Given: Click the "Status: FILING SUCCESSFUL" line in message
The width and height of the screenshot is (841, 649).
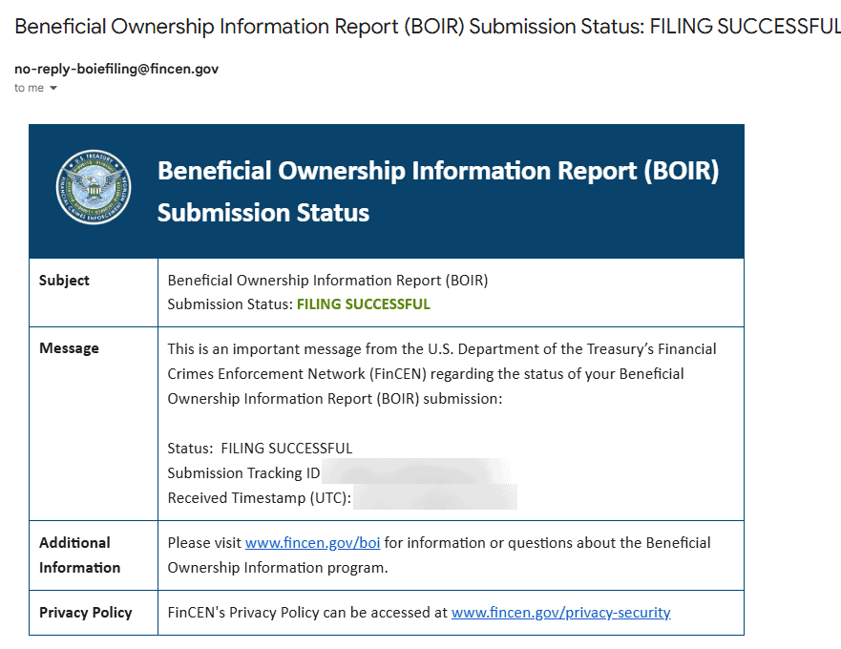Looking at the screenshot, I should point(260,449).
